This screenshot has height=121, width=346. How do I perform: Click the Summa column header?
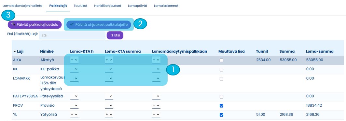tap(287, 51)
